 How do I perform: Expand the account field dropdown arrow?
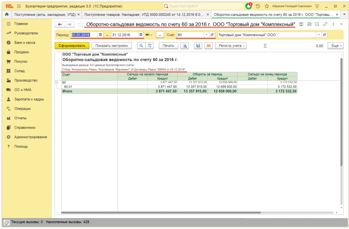206,35
